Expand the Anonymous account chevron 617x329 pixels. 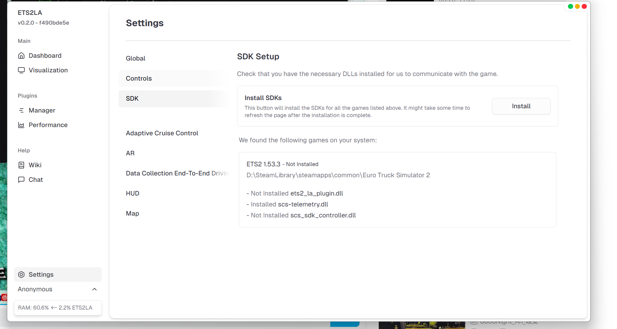click(x=94, y=289)
